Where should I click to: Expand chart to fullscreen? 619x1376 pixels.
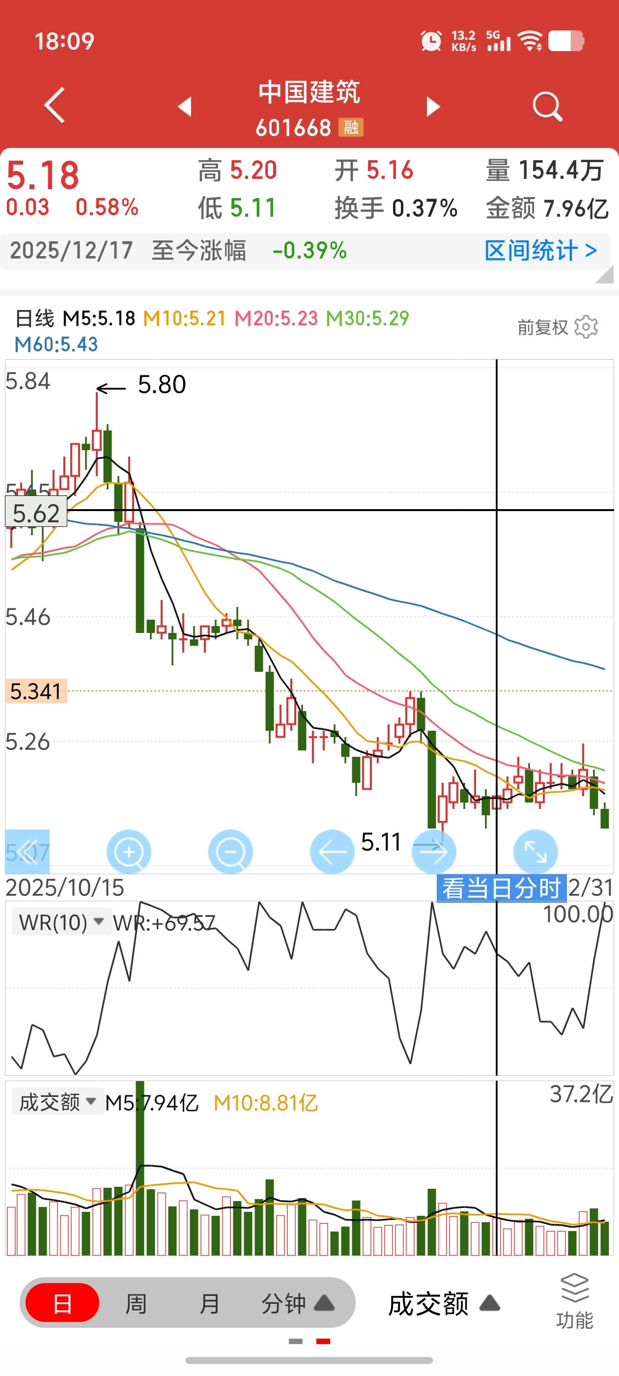[x=535, y=852]
